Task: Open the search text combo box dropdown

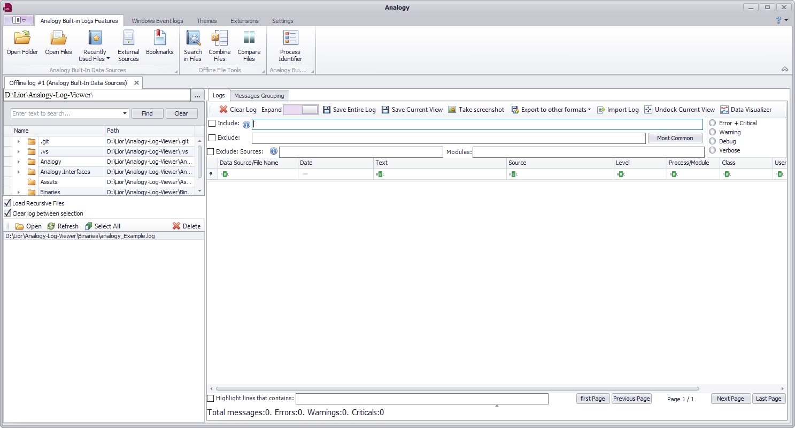Action: pos(125,113)
